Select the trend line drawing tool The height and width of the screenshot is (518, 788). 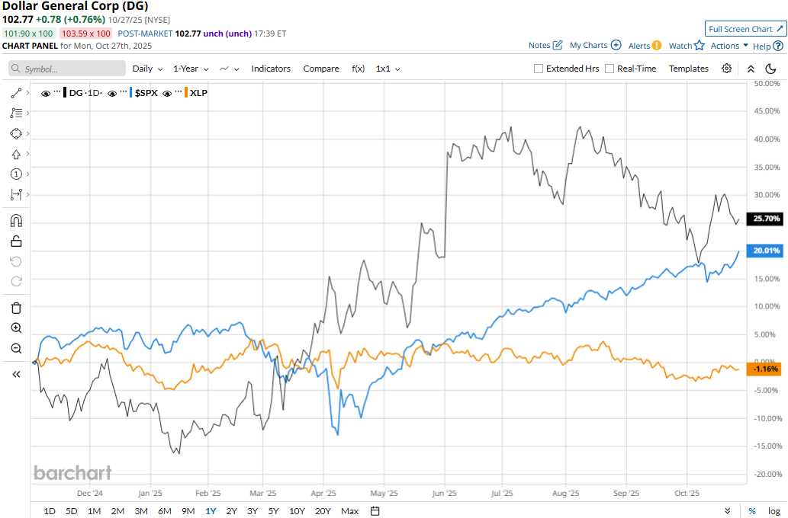16,93
